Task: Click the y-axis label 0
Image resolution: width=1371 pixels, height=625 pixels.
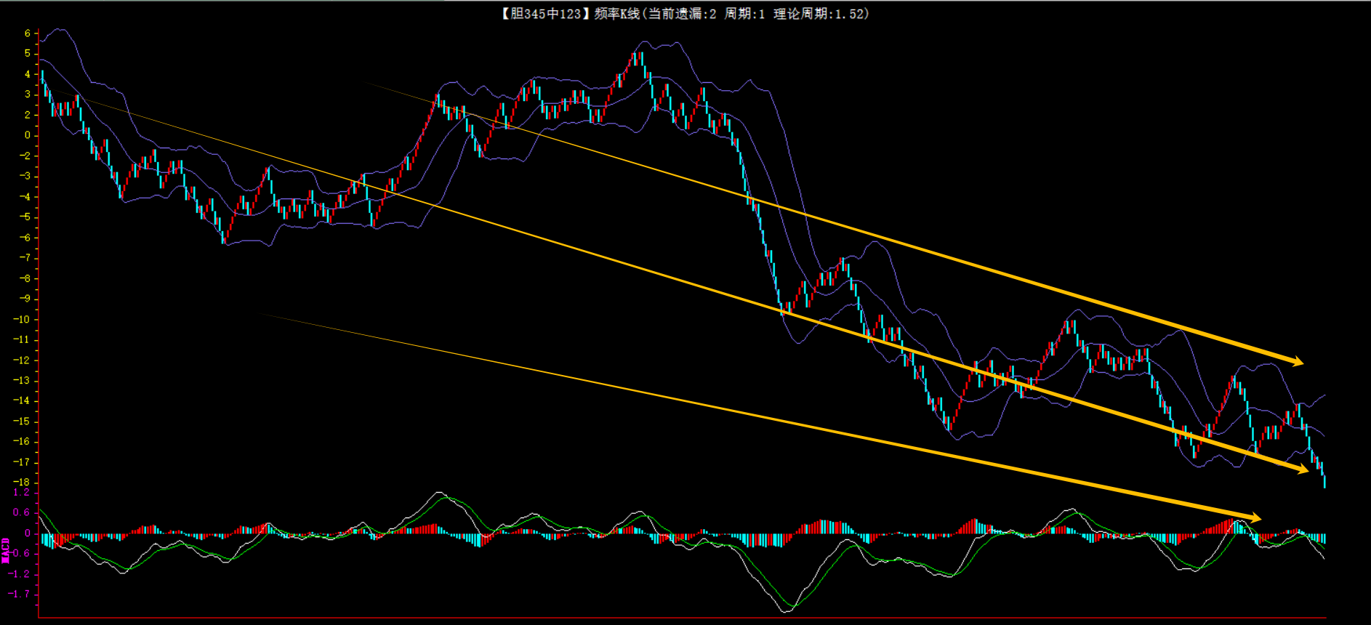Action: [28, 135]
